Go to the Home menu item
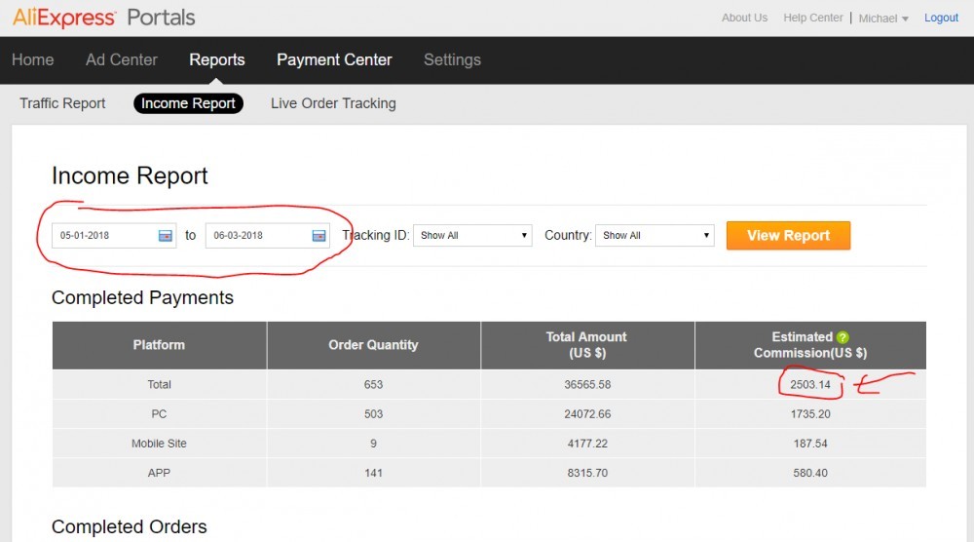The width and height of the screenshot is (974, 542). tap(33, 59)
